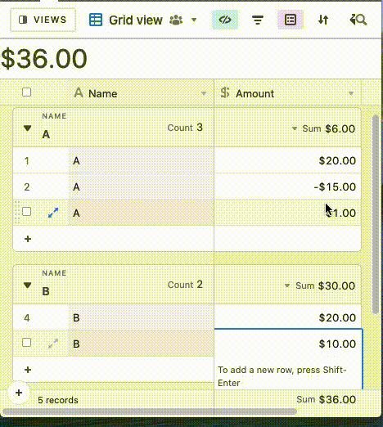Image resolution: width=383 pixels, height=427 pixels.
Task: Select the -$15.00 amount cell
Action: [x=288, y=187]
